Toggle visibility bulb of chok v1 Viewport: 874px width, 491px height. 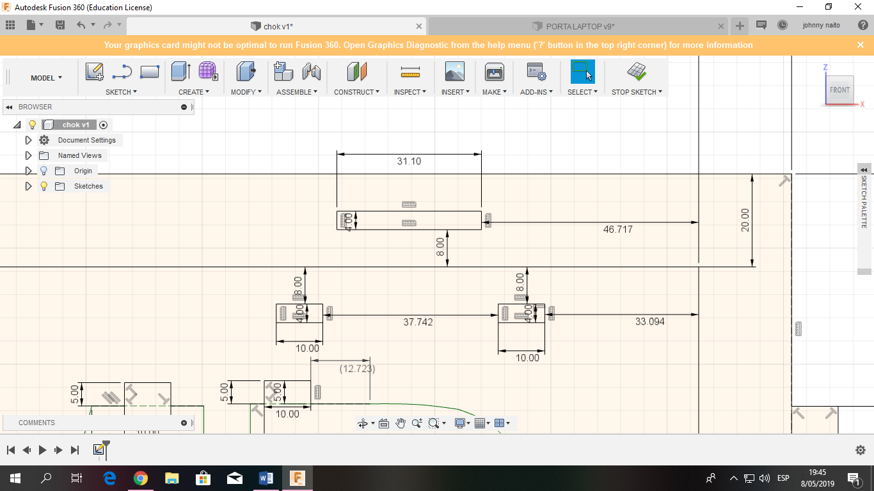coord(32,125)
